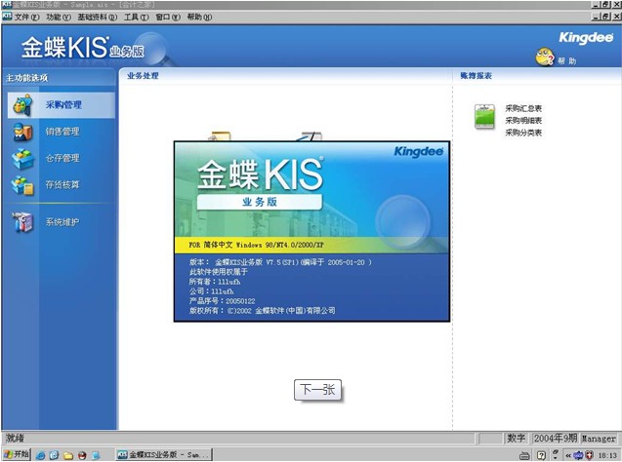The height and width of the screenshot is (462, 622).
Task: Open the 销售管理 sales management module
Action: pos(62,132)
